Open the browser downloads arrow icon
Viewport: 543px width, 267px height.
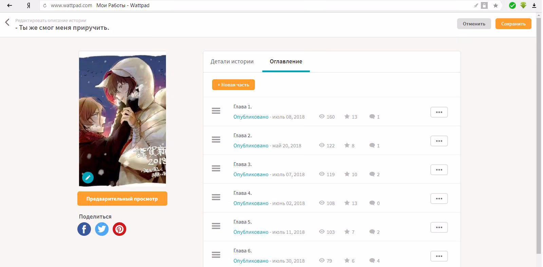[x=534, y=5]
